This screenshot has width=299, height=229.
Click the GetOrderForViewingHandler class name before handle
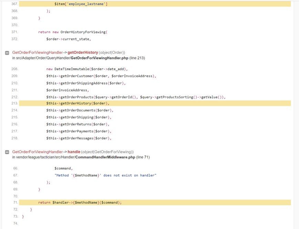point(37,152)
